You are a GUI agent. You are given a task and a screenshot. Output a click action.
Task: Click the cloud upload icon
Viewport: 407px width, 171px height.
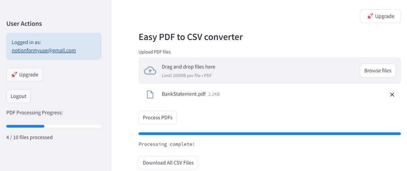coord(150,70)
